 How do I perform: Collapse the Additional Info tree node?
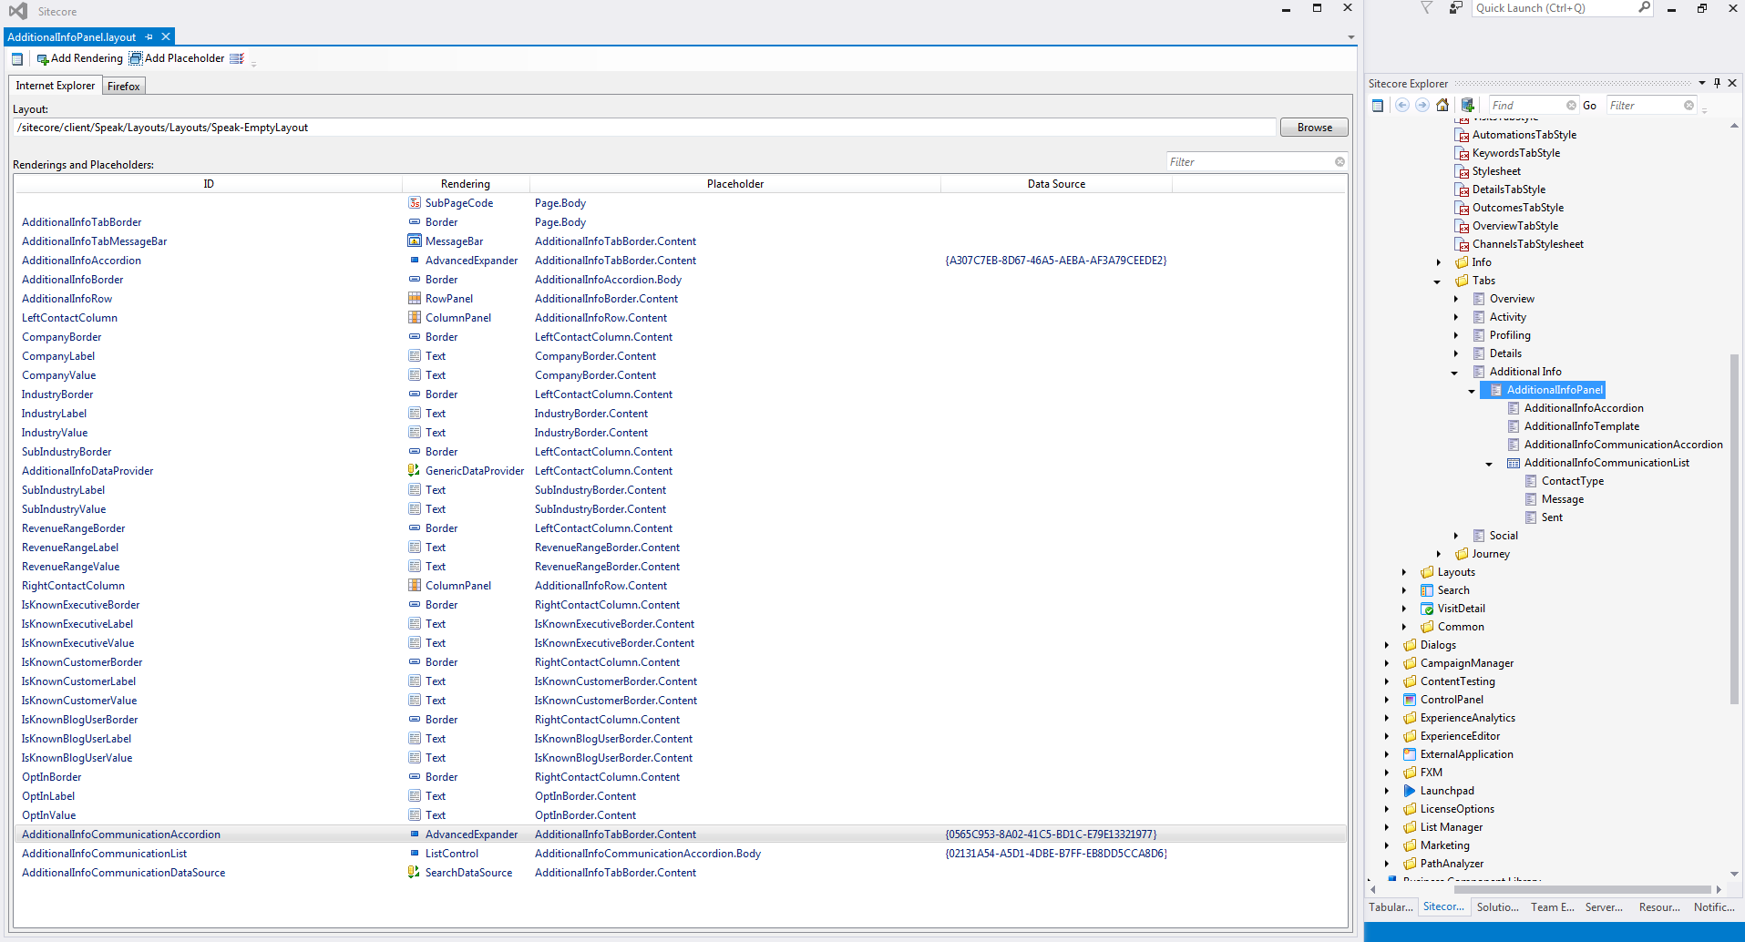click(1455, 373)
